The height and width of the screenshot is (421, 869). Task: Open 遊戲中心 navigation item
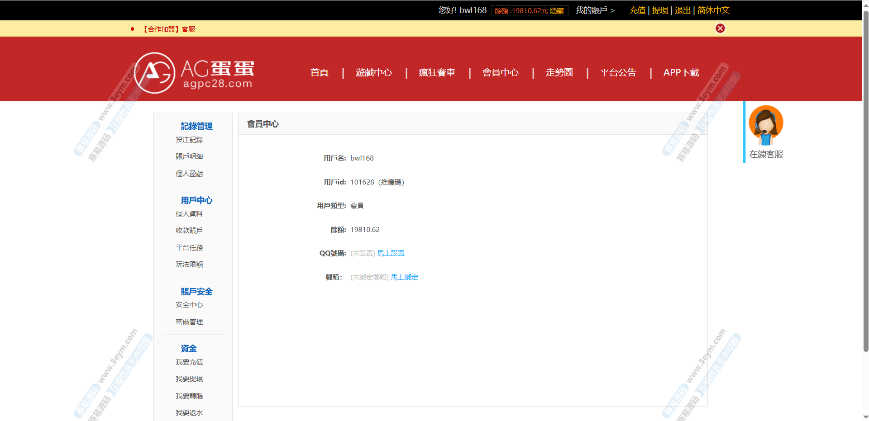[x=374, y=72]
